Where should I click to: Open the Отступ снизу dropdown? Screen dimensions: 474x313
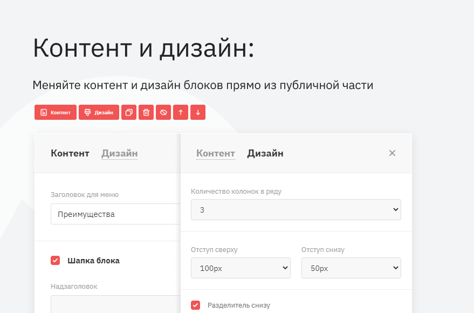351,268
